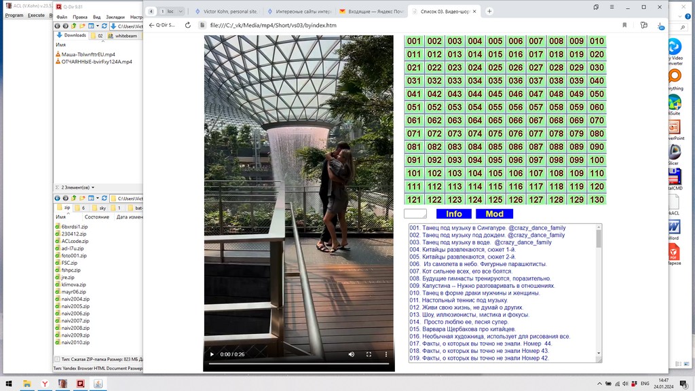Go back to Q-Dir S... page
Image resolution: width=695 pixels, height=391 pixels.
(162, 25)
